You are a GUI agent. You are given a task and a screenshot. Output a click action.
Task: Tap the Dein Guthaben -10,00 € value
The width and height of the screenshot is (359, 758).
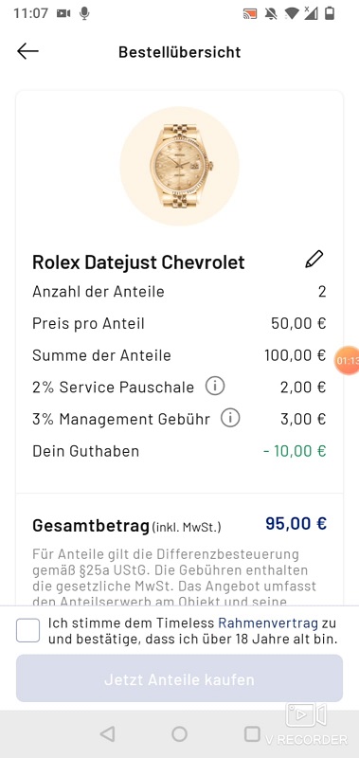coord(295,451)
